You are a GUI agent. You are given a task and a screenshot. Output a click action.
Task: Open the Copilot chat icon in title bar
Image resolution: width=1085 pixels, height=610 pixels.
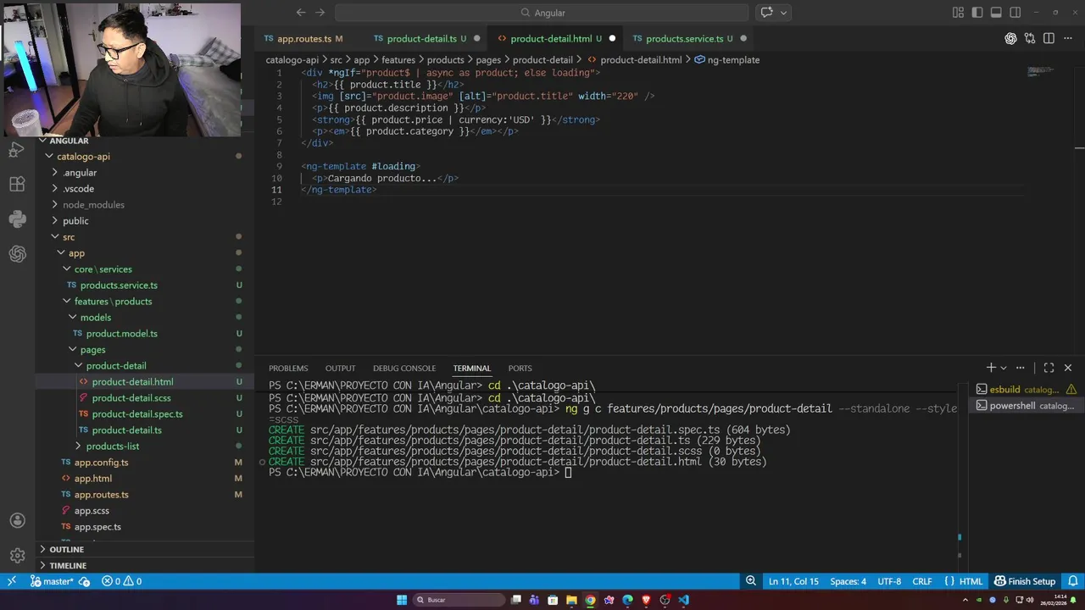[767, 13]
